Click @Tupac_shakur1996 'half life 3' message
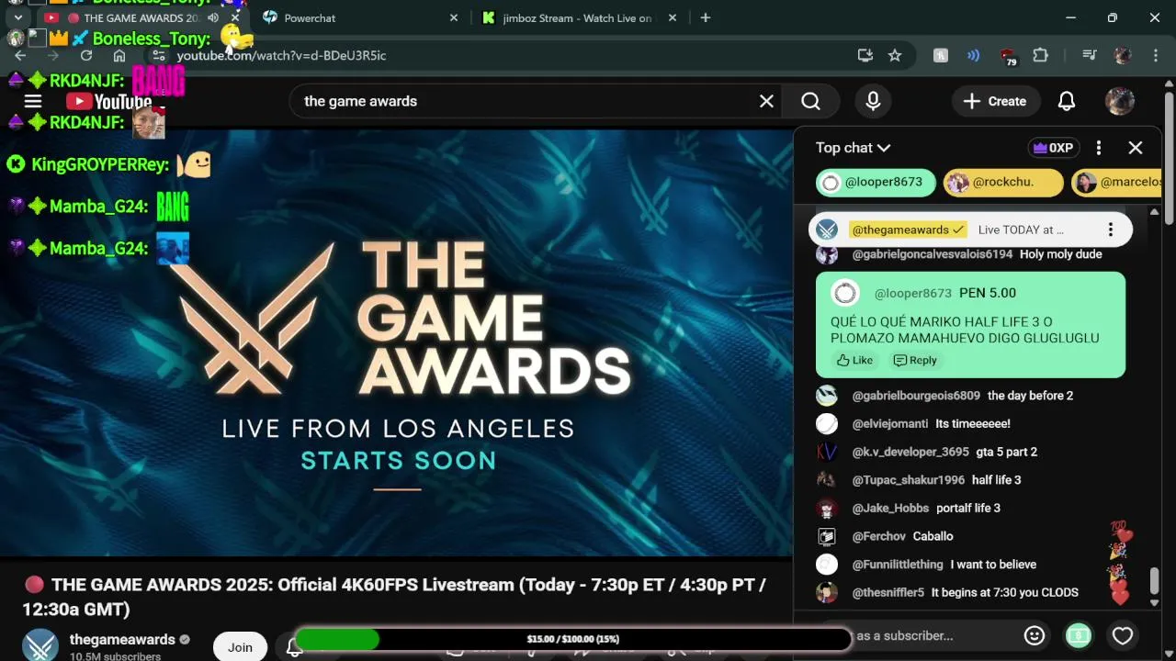 (936, 480)
